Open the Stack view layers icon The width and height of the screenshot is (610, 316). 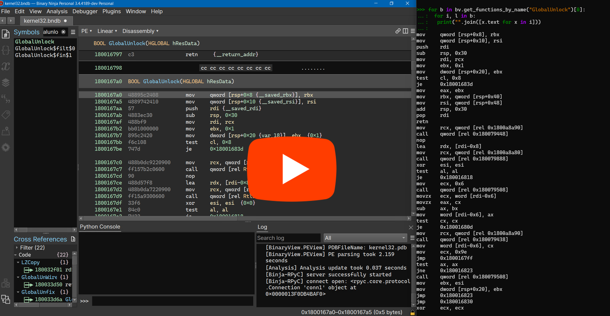click(6, 82)
